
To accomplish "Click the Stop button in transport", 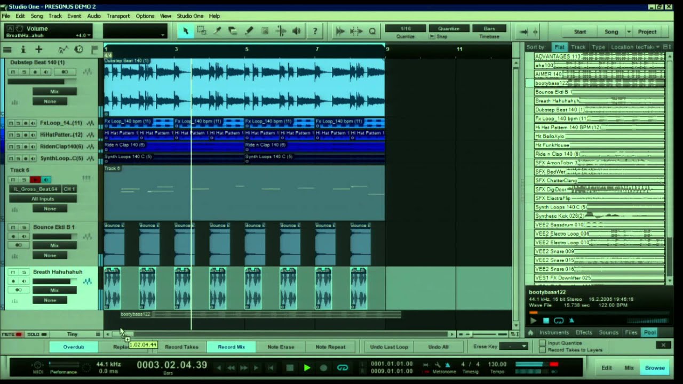I will [290, 367].
